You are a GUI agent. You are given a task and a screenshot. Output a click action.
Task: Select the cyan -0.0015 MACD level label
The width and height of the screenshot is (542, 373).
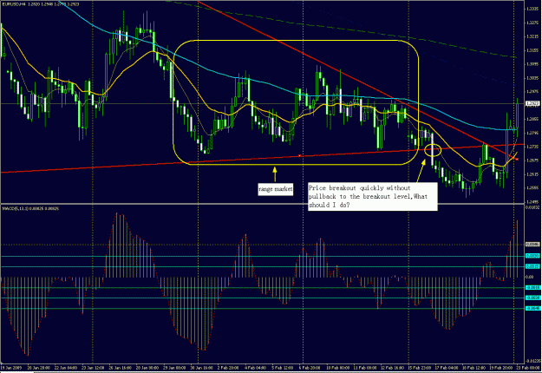pos(532,287)
